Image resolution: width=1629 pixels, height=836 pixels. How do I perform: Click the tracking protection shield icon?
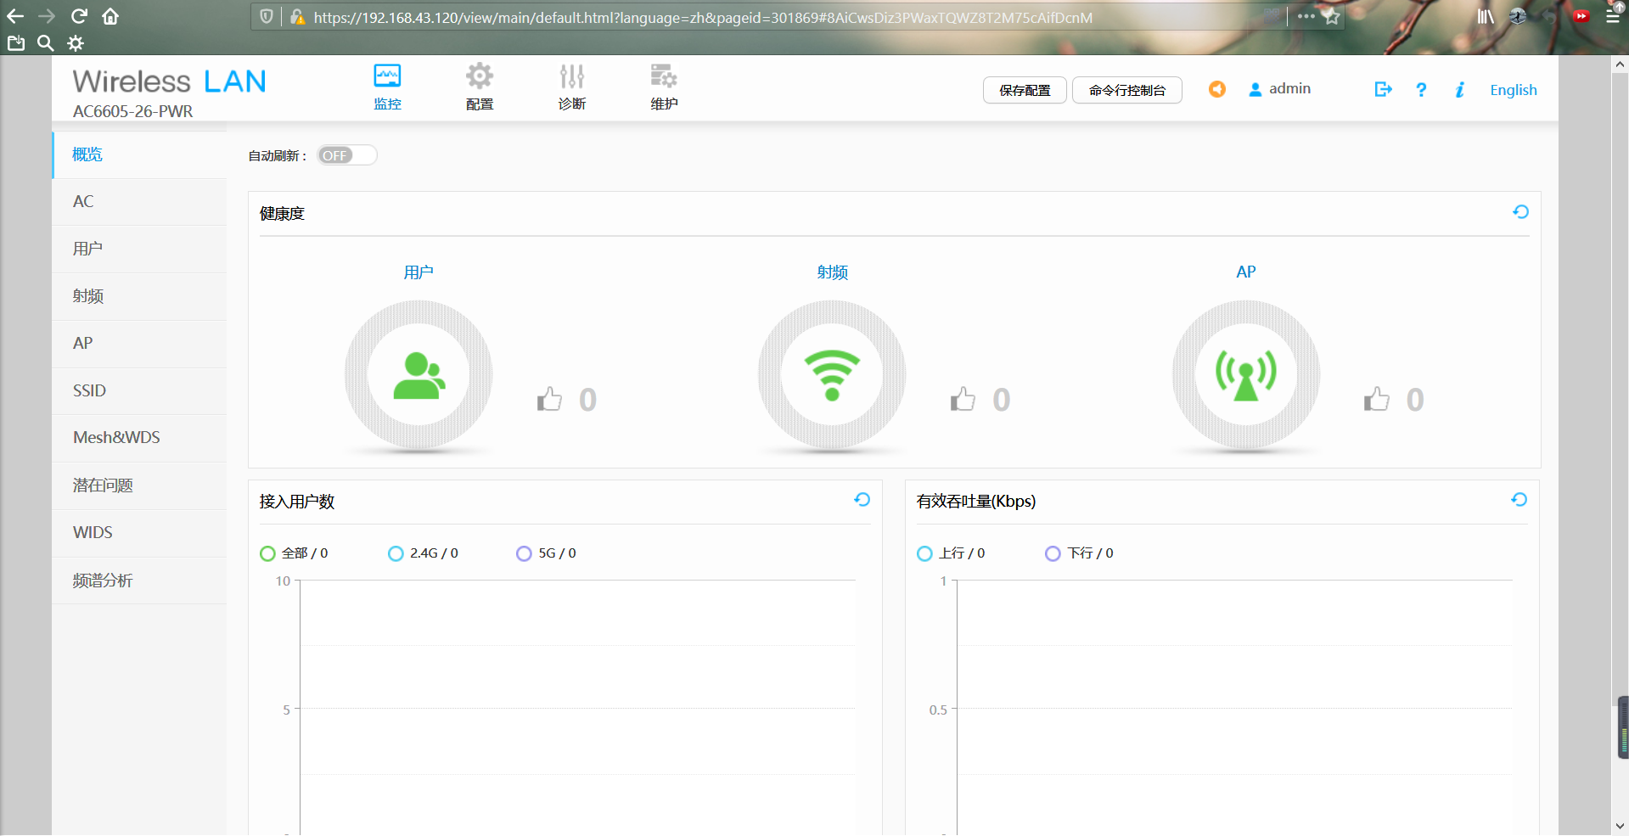267,17
